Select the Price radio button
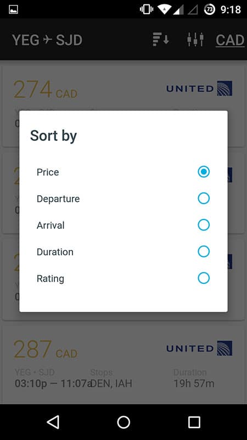 point(204,172)
